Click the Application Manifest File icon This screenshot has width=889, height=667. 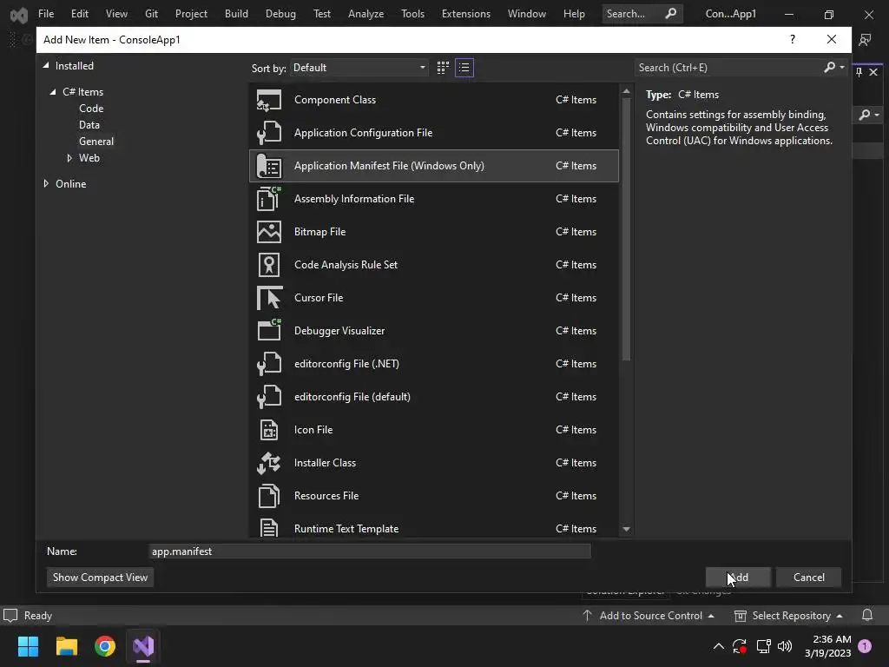coord(269,166)
